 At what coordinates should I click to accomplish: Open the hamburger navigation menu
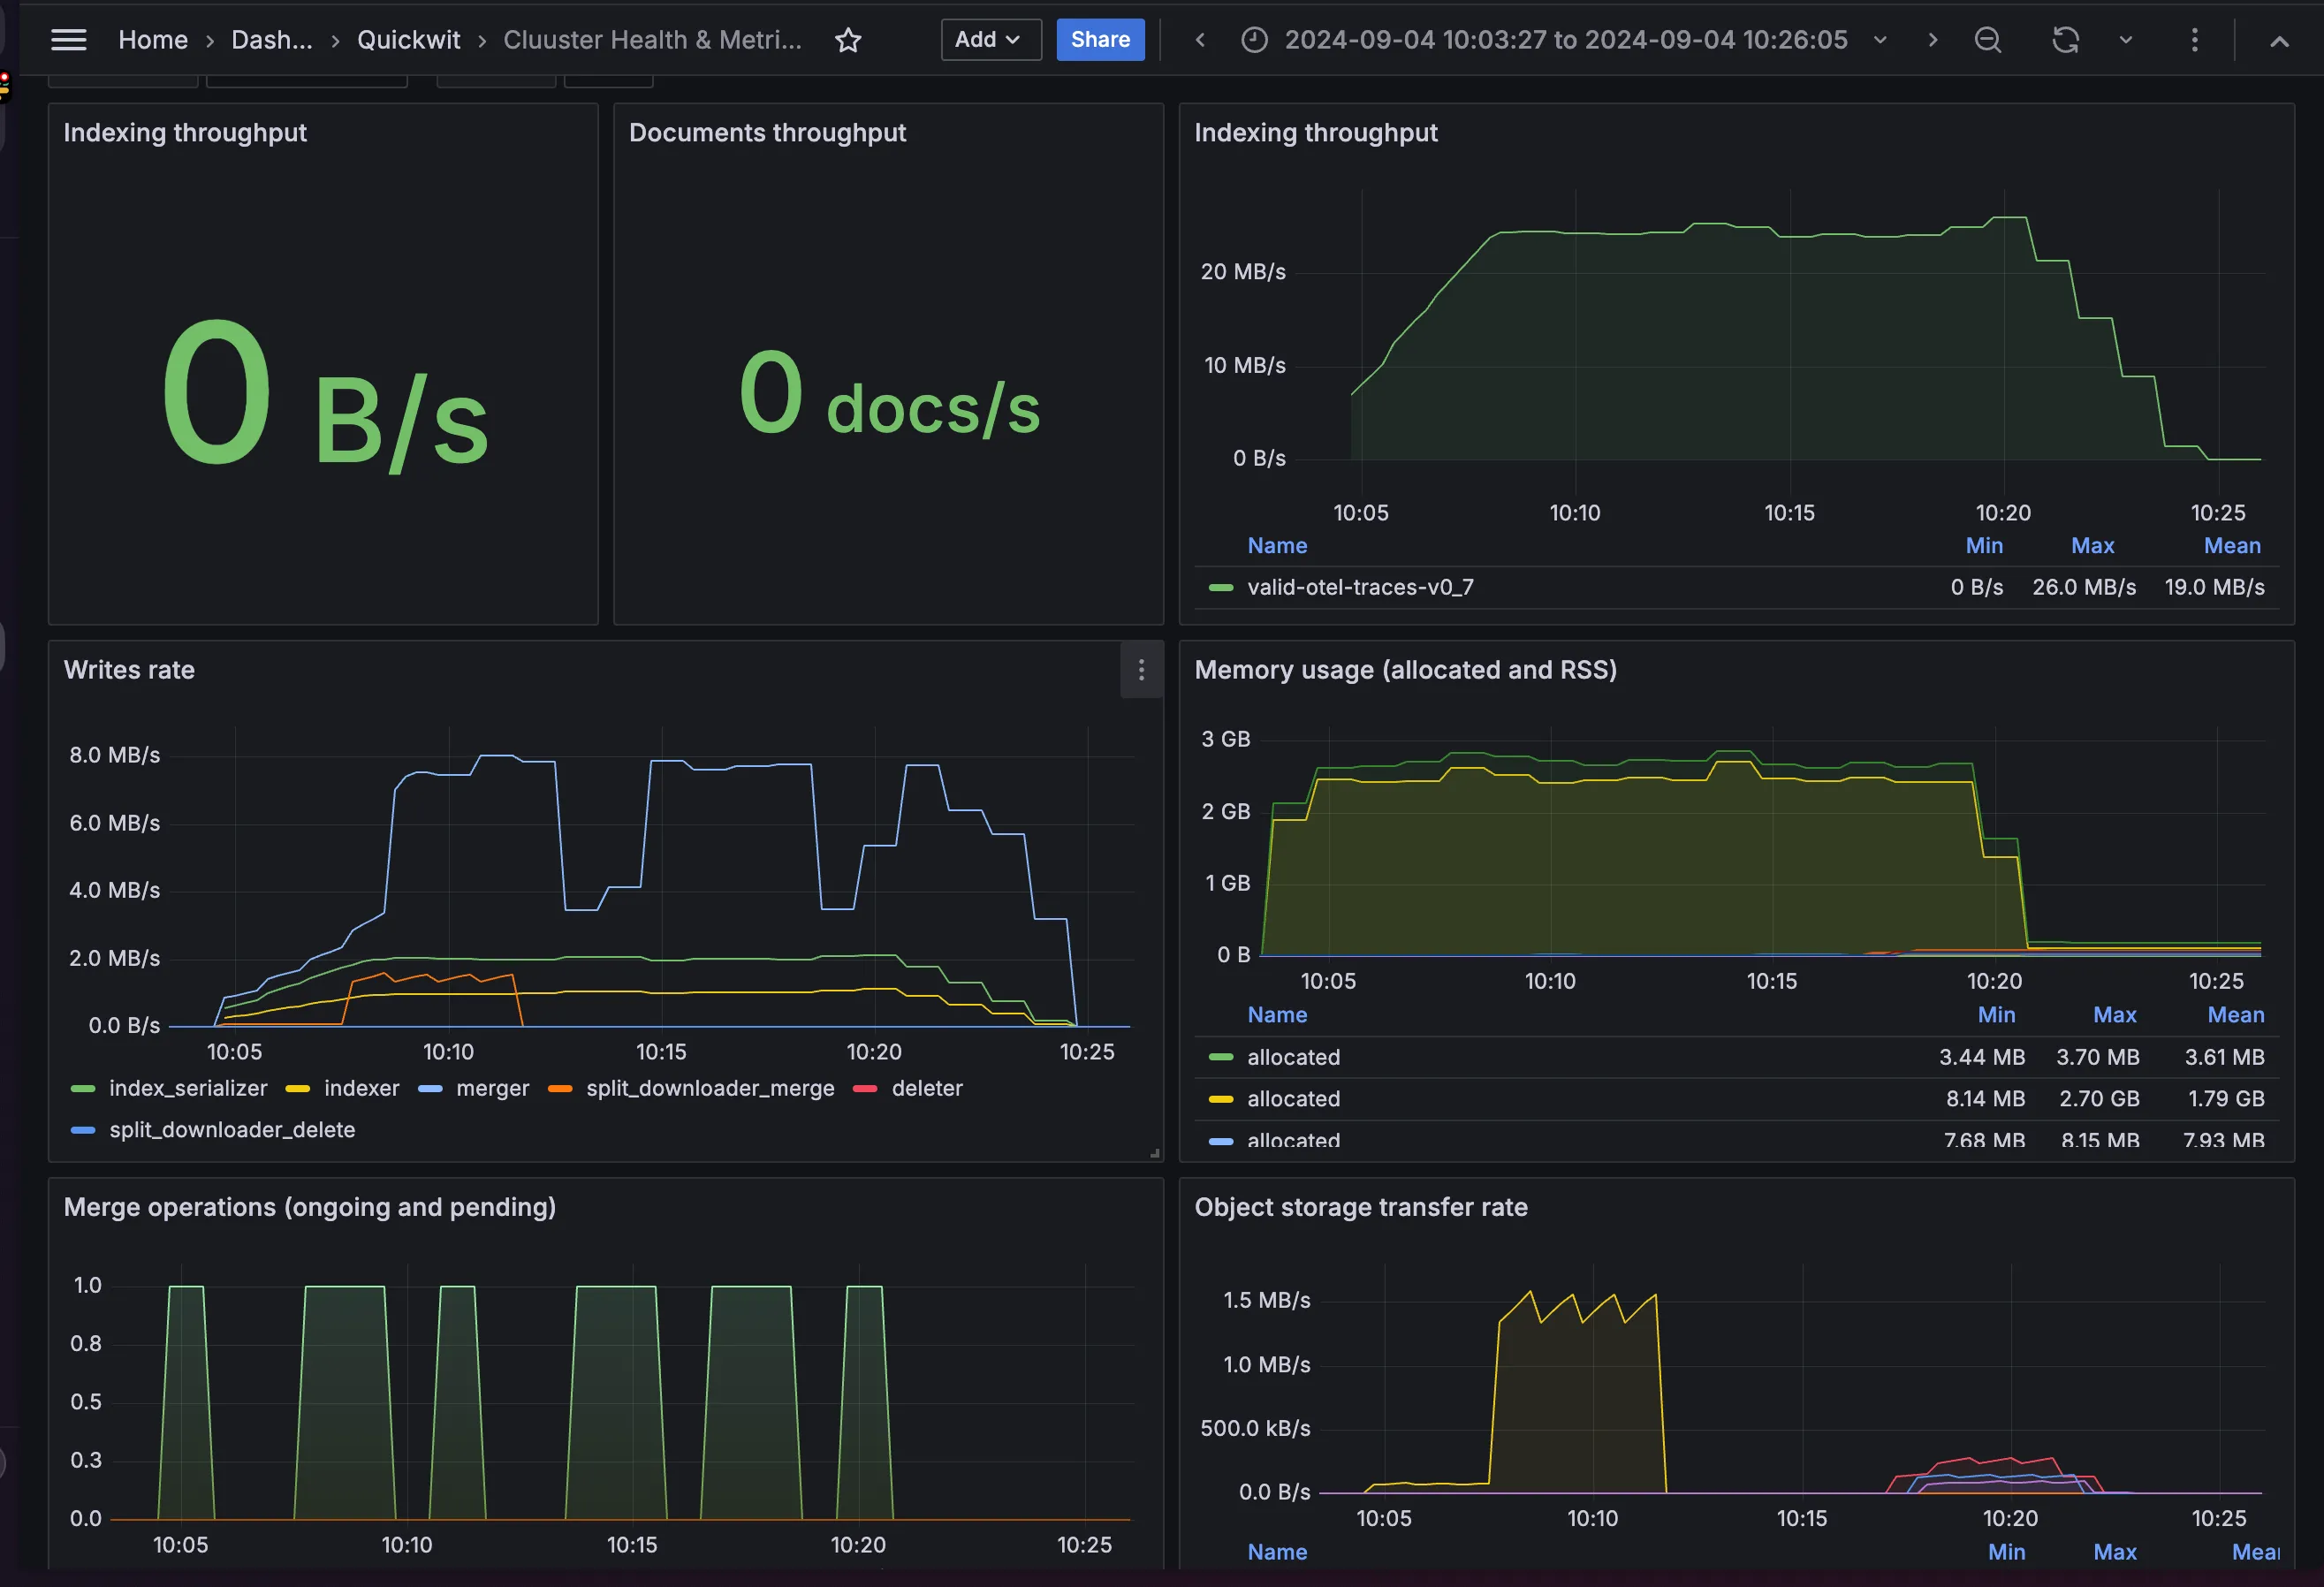pos(68,40)
